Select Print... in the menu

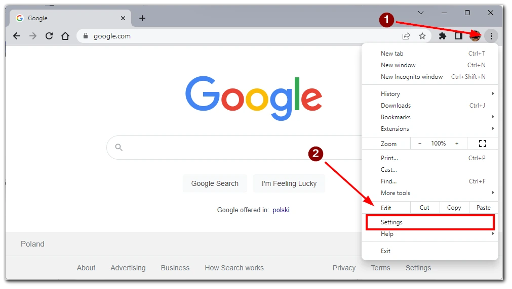tap(430, 158)
